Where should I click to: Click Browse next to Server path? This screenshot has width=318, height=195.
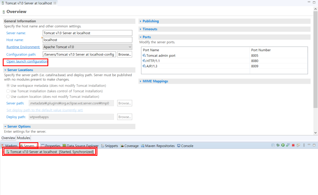(x=124, y=103)
